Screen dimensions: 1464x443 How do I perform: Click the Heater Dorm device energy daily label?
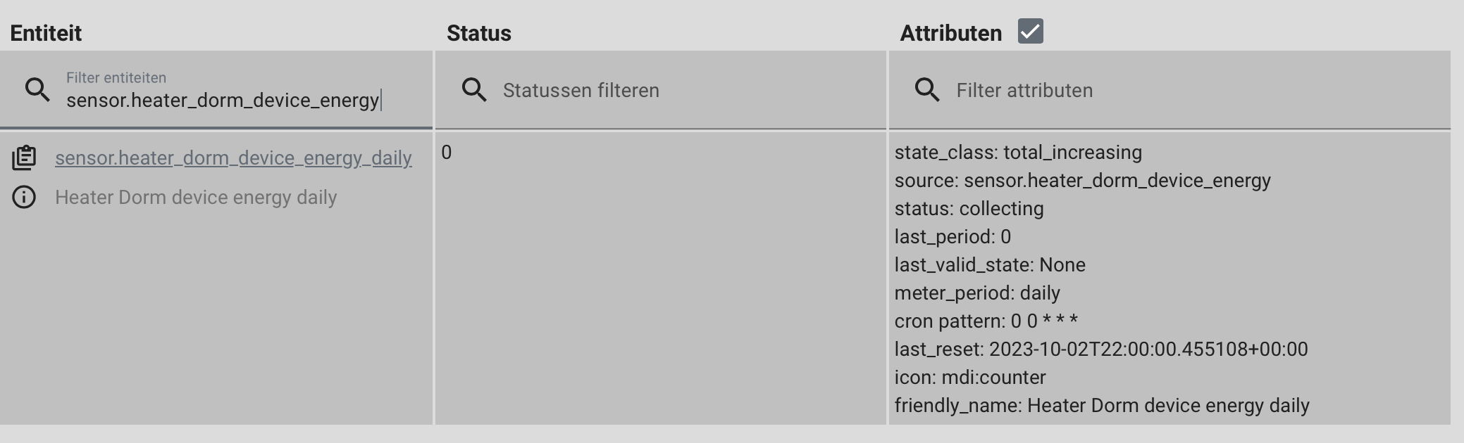tap(196, 197)
